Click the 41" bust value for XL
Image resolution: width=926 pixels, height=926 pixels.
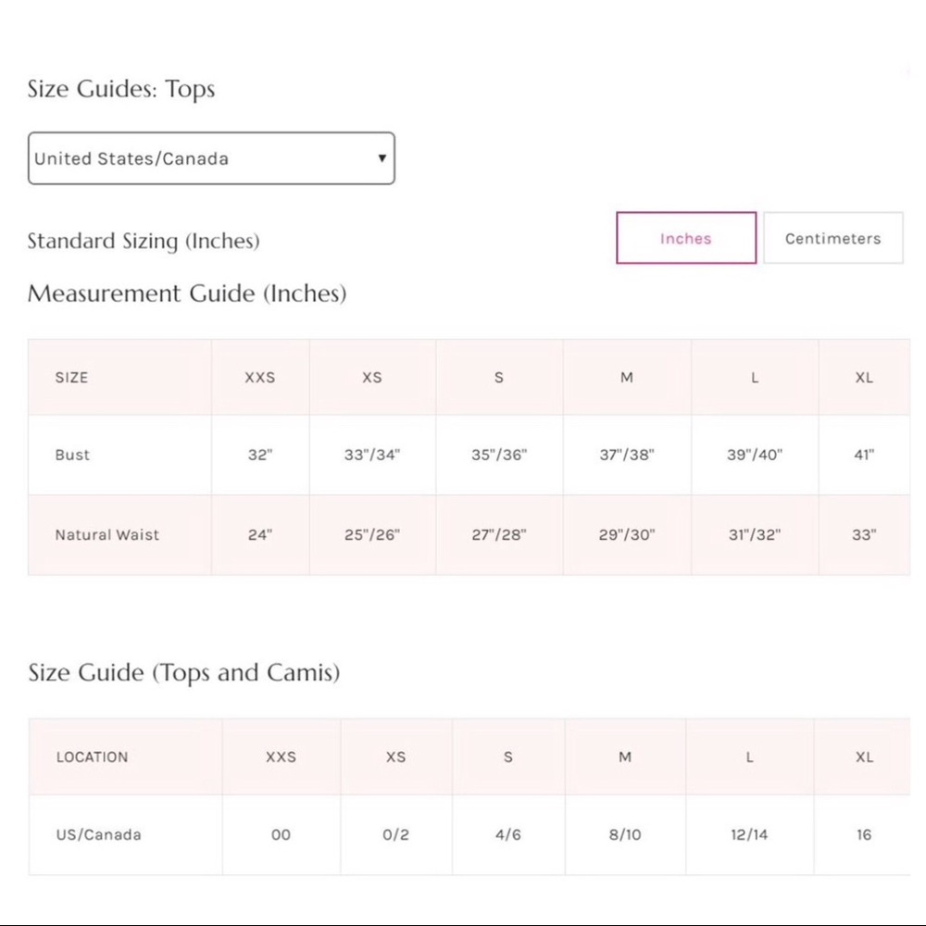(864, 455)
